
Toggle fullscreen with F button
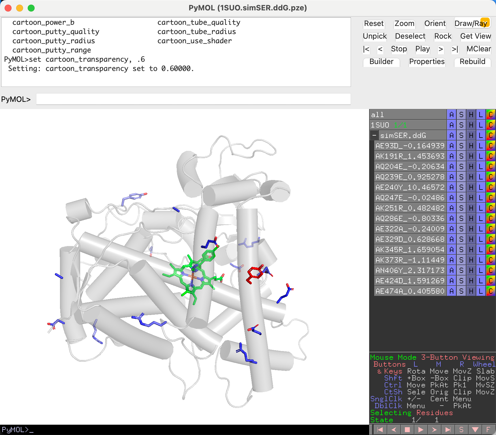point(489,430)
